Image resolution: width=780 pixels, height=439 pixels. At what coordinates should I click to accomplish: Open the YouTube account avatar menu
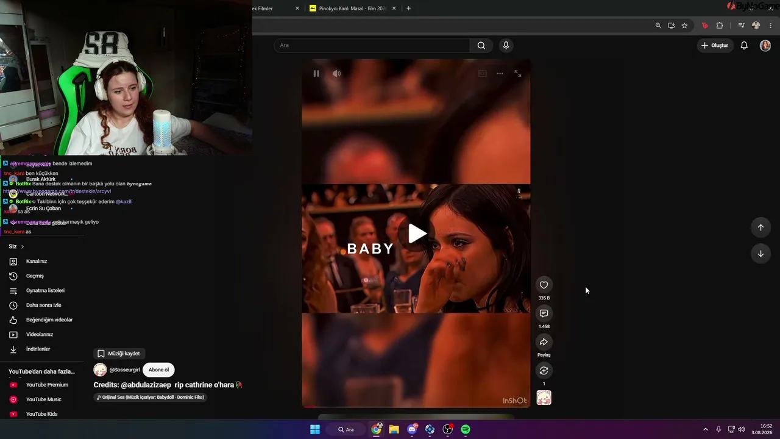(x=765, y=45)
